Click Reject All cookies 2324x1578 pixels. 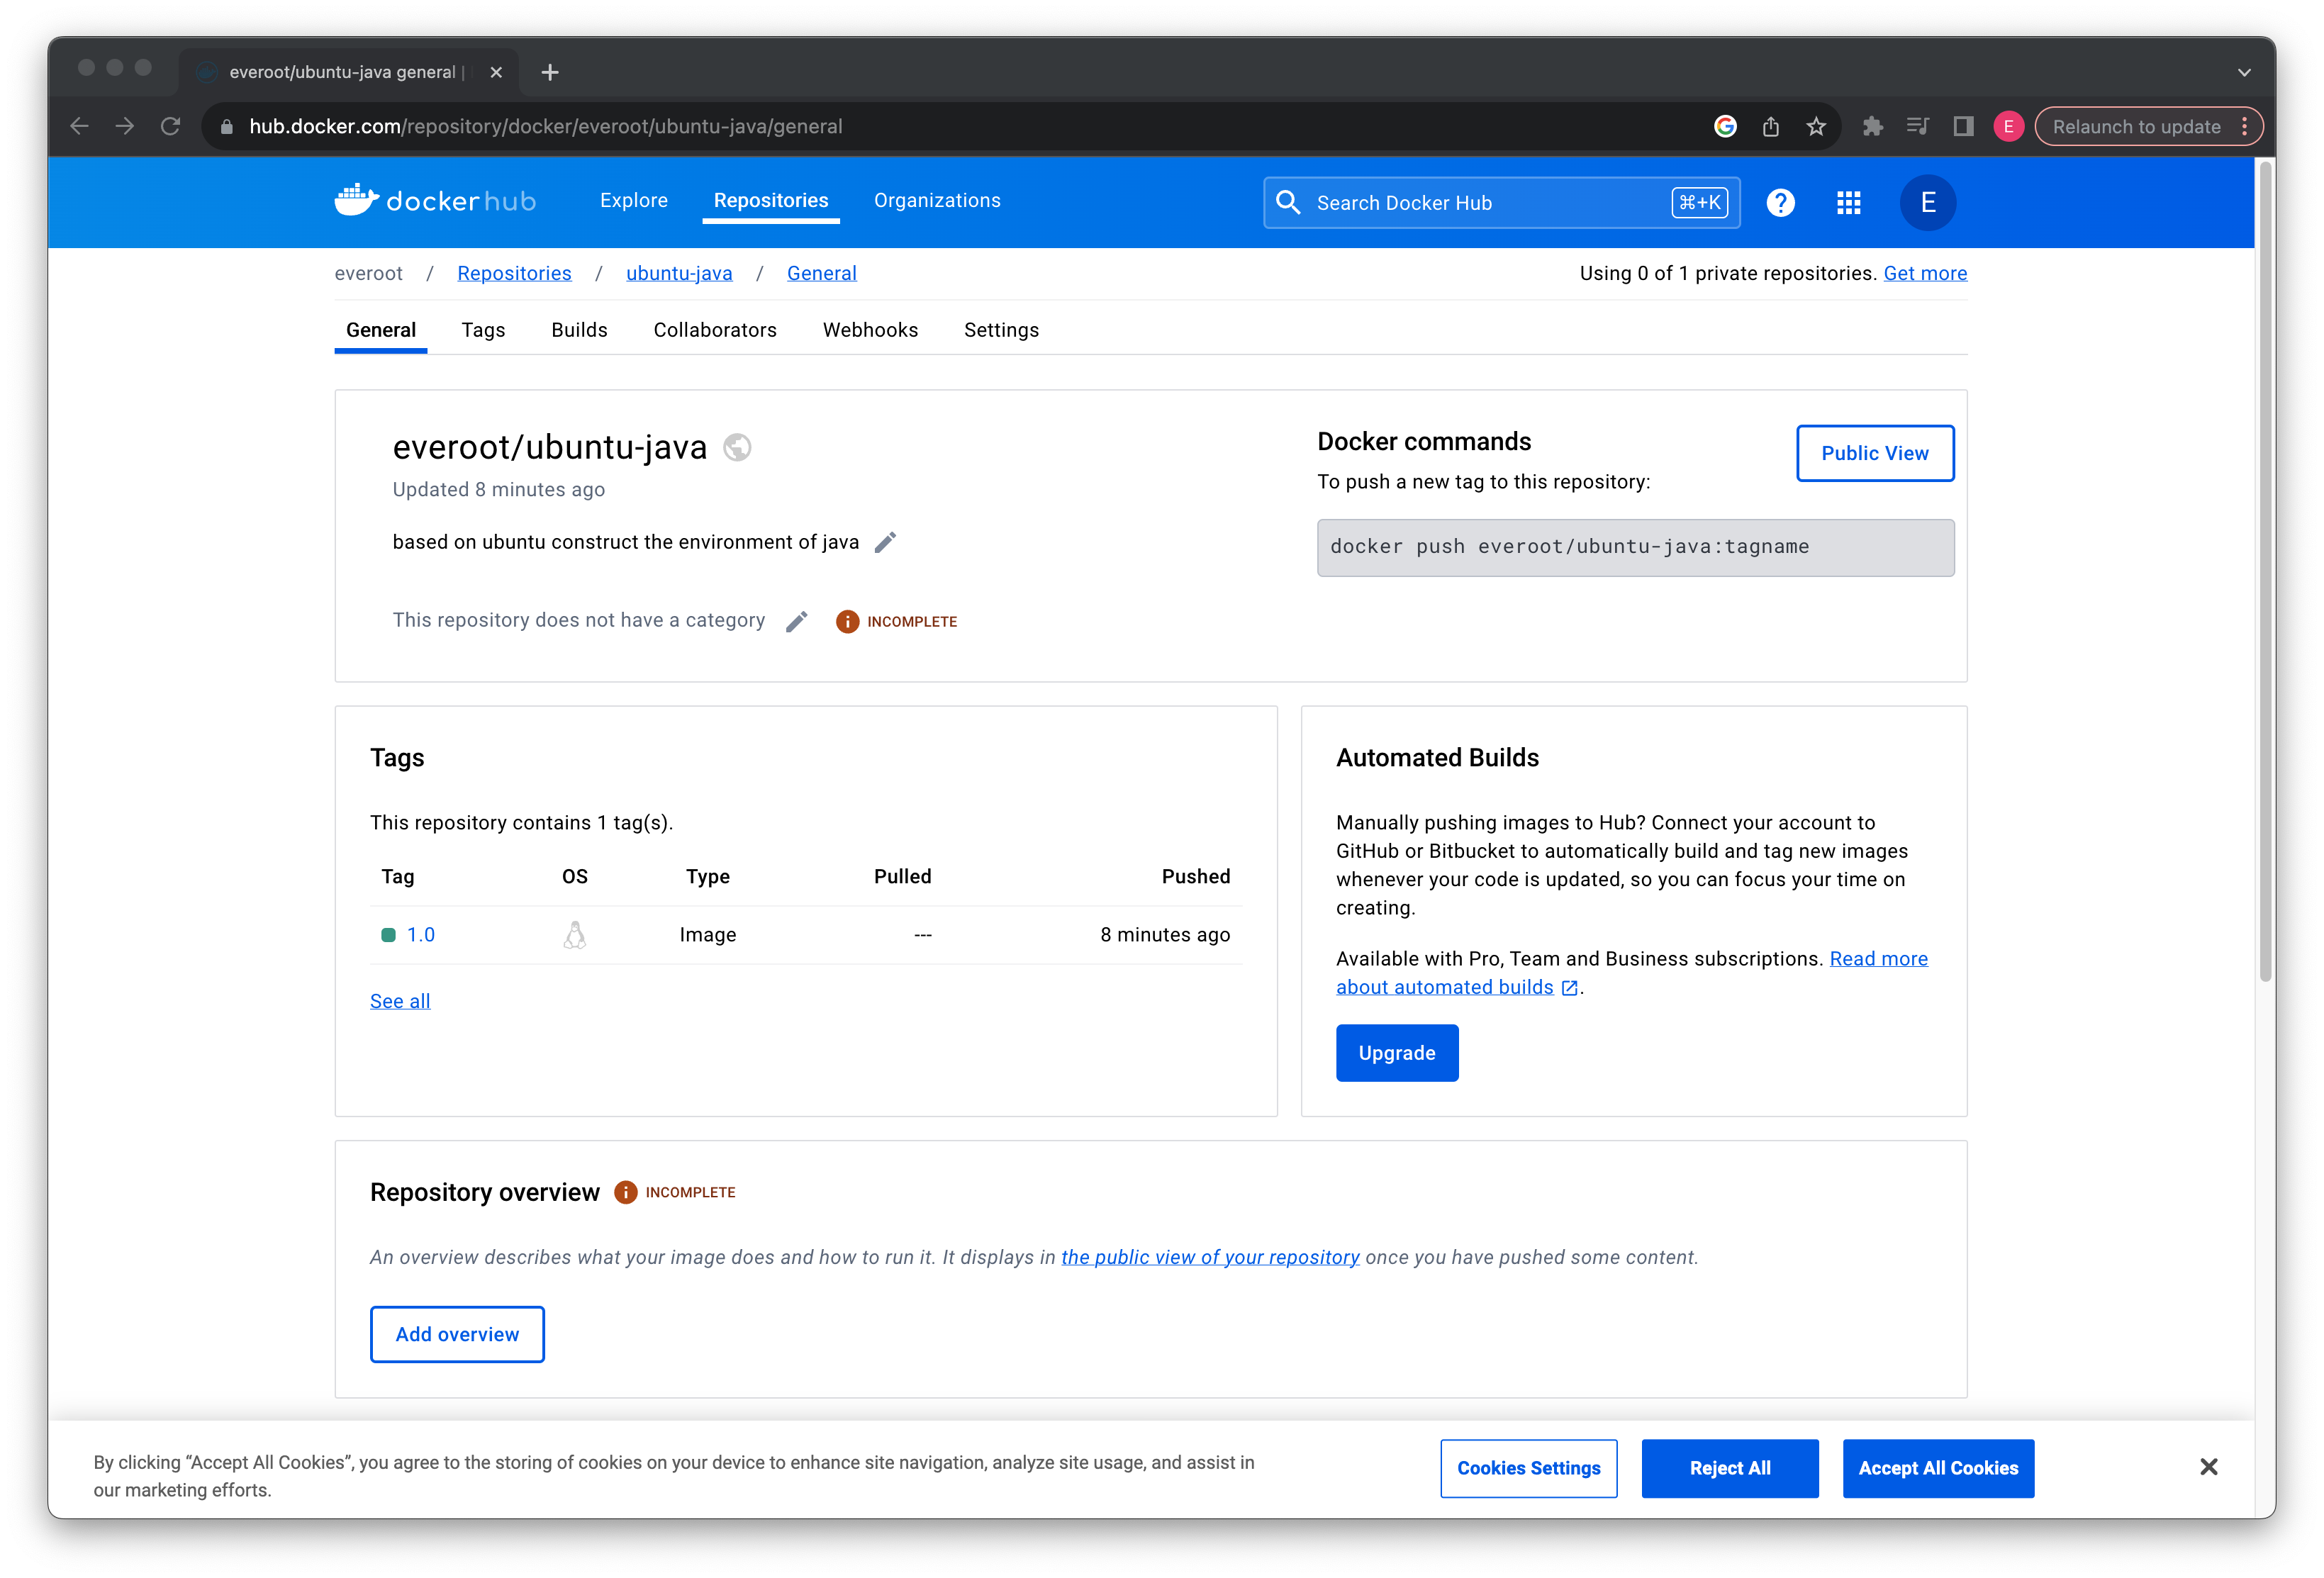coord(1729,1468)
